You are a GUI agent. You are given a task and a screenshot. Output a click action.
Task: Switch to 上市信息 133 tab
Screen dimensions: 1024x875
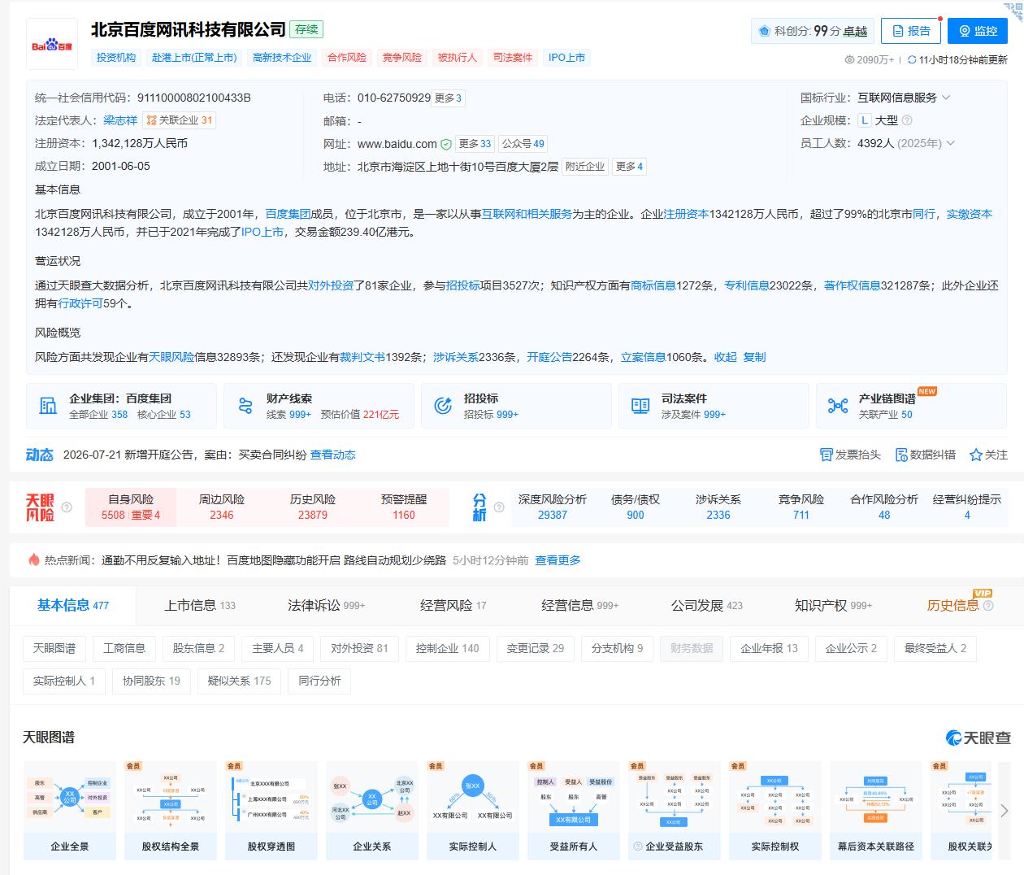point(200,605)
